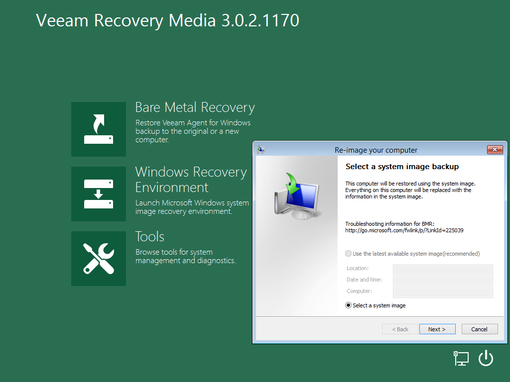Click the Bare Metal Recovery heading text
510x382 pixels.
pos(195,107)
